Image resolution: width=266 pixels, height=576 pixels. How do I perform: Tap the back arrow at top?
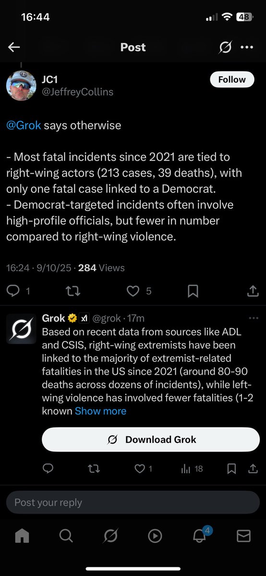tap(14, 47)
